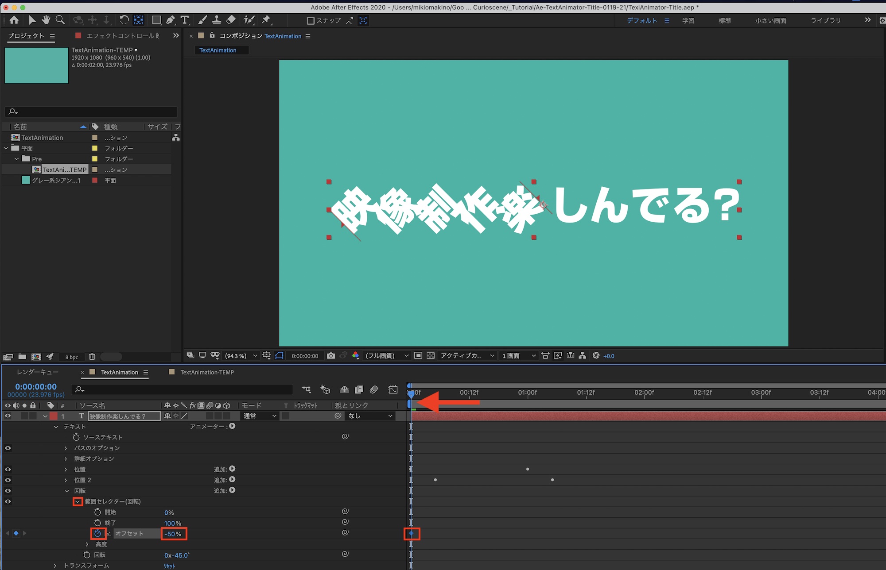The height and width of the screenshot is (570, 886).
Task: Select the 学習 workspace
Action: pos(688,21)
